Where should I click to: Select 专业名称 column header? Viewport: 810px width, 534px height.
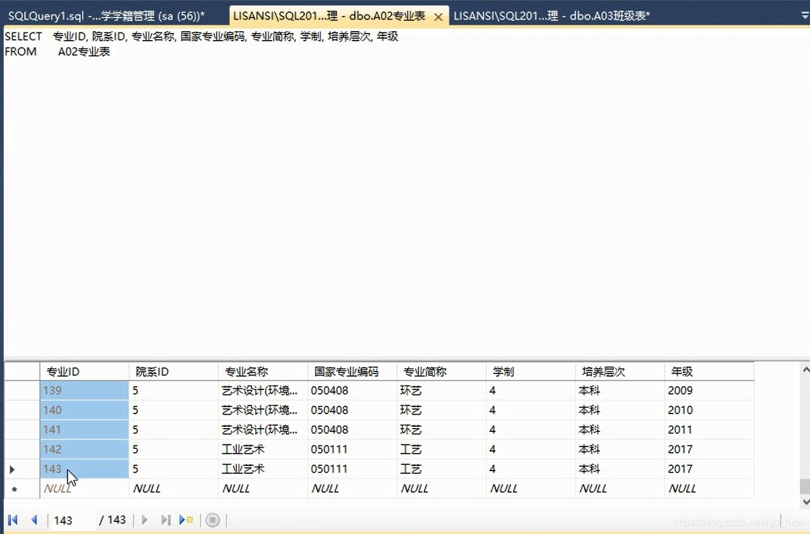point(263,372)
